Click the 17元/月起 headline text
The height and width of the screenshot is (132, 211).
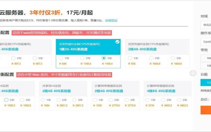[80, 12]
